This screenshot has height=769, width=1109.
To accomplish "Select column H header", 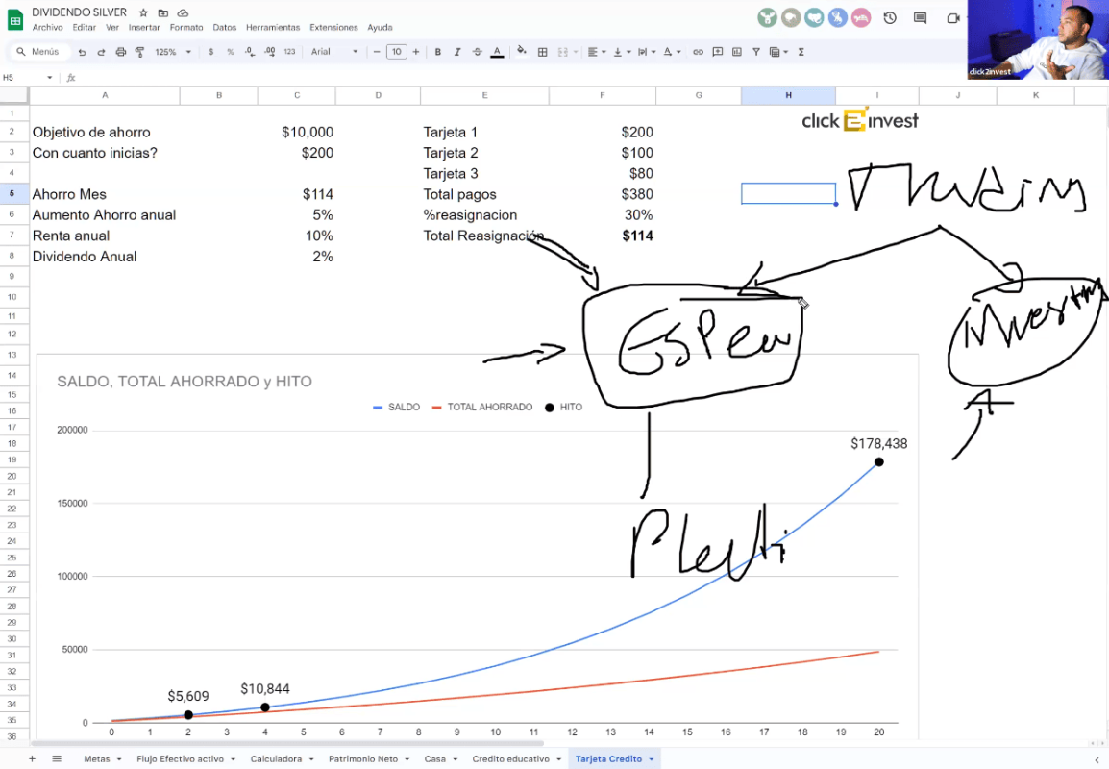I will [x=788, y=95].
